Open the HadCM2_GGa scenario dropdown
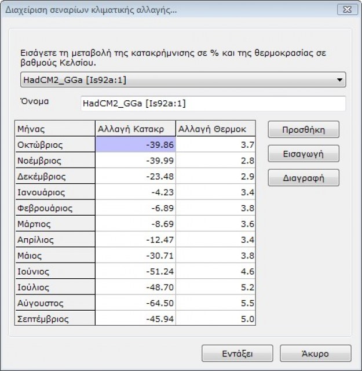Viewport: 362px width, 371px height. tap(182, 80)
